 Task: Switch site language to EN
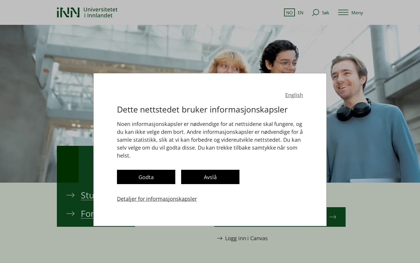[300, 13]
